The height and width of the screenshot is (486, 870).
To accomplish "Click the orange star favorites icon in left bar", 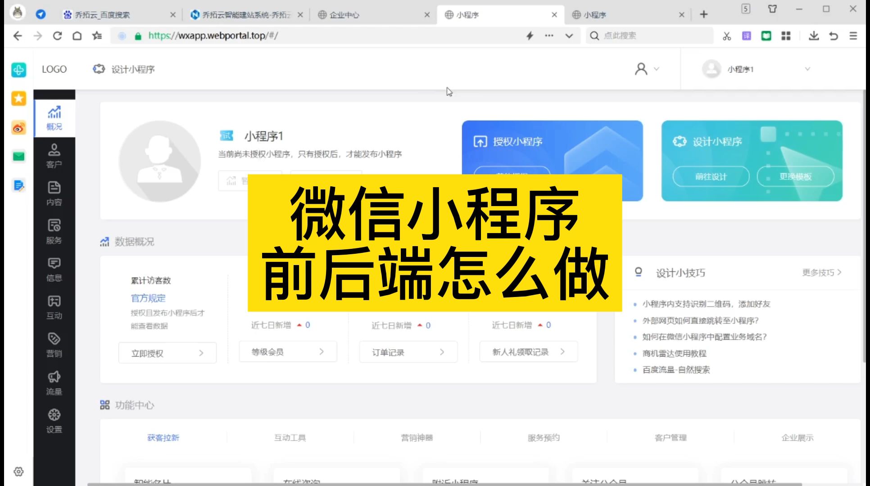I will pyautogui.click(x=18, y=98).
